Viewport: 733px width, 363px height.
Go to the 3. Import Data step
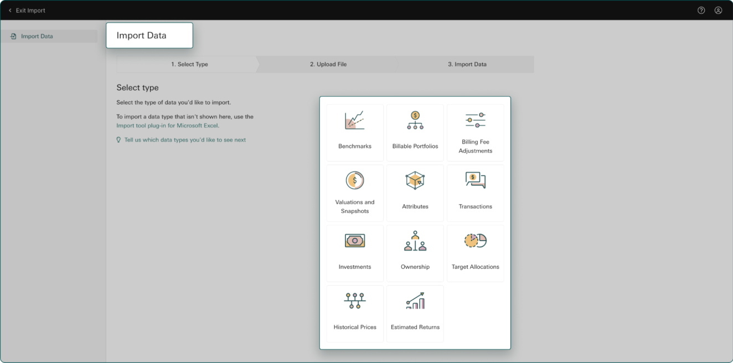pyautogui.click(x=467, y=64)
